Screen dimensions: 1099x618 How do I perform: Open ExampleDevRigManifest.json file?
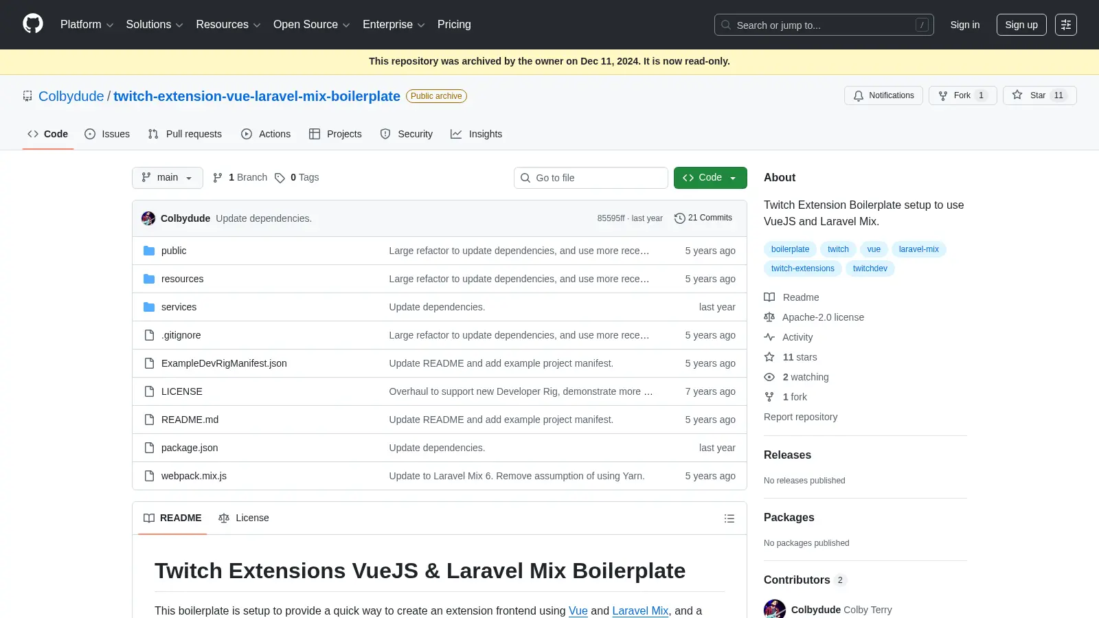tap(224, 363)
